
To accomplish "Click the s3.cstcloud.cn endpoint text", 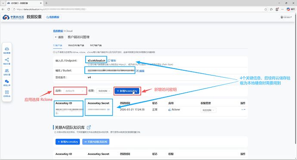I will pyautogui.click(x=96, y=60).
